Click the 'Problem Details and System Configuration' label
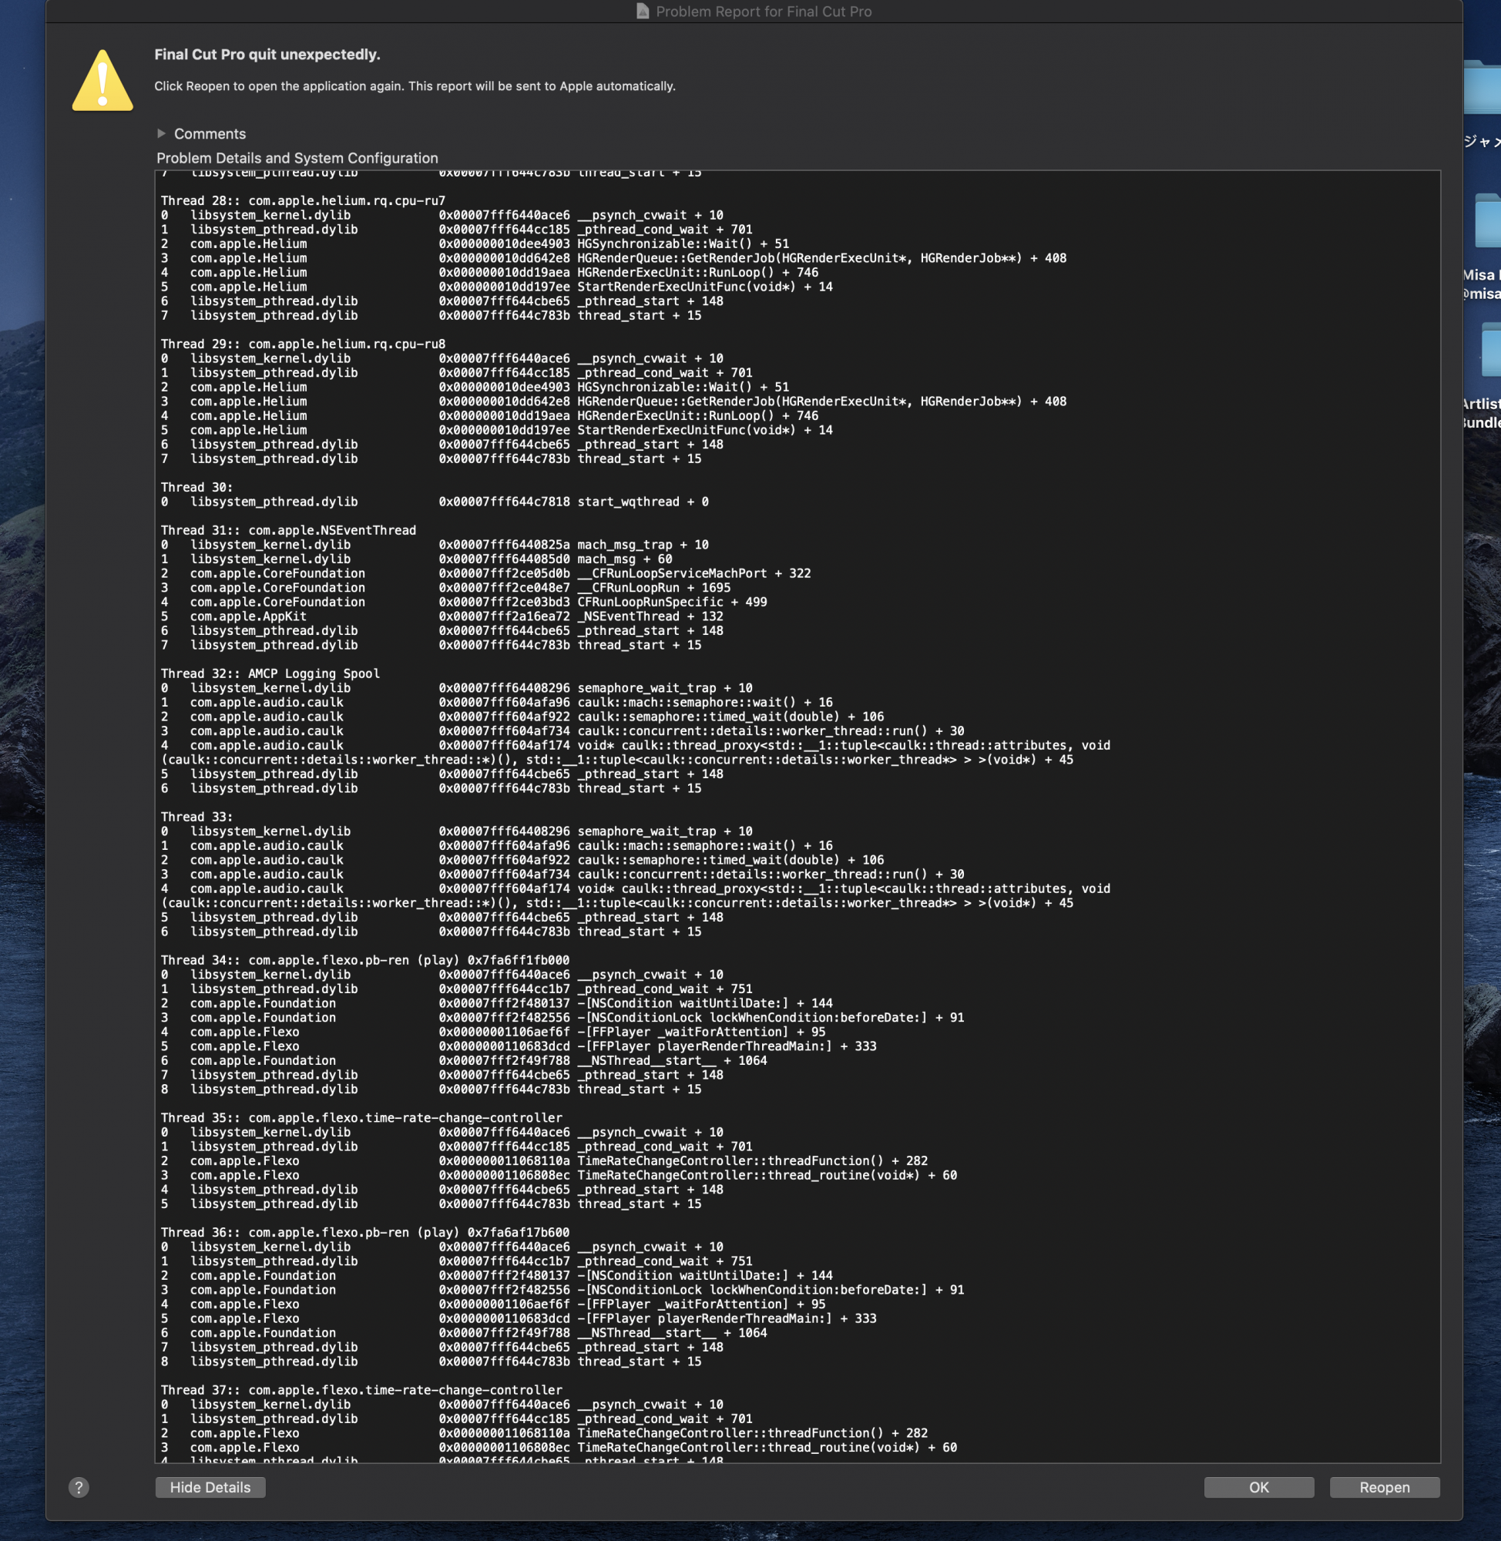 point(297,159)
